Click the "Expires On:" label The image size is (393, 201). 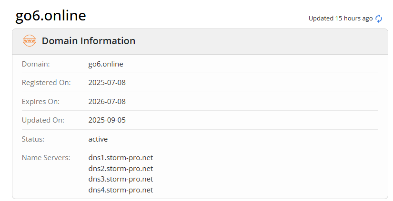coord(40,101)
